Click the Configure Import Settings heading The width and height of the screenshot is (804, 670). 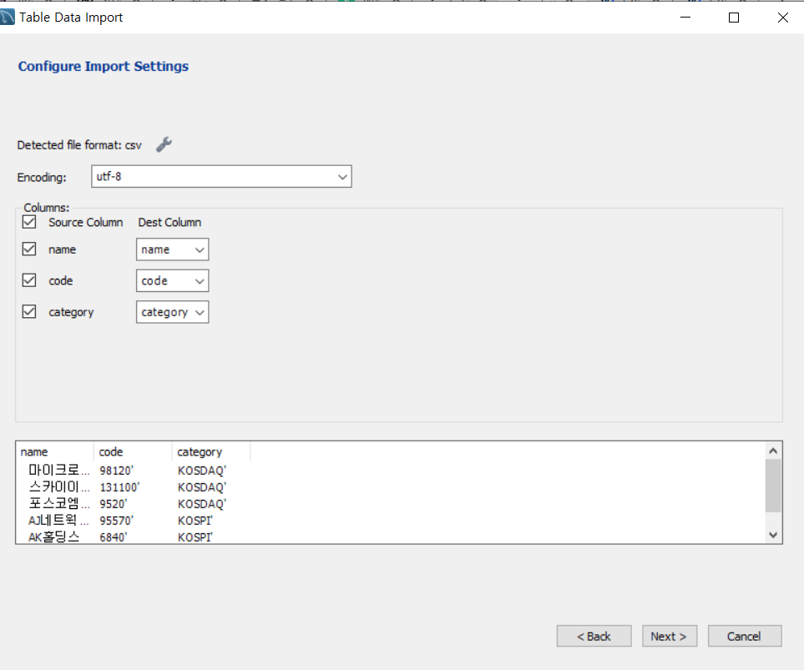coord(103,66)
